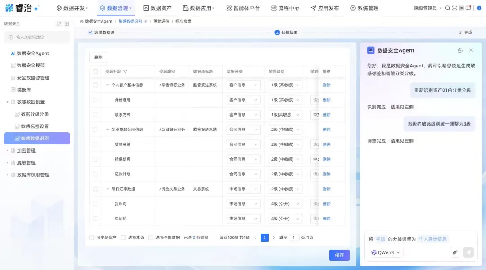Open 数据库权限管理 in the sidebar
This screenshot has width=486, height=270.
pos(33,175)
